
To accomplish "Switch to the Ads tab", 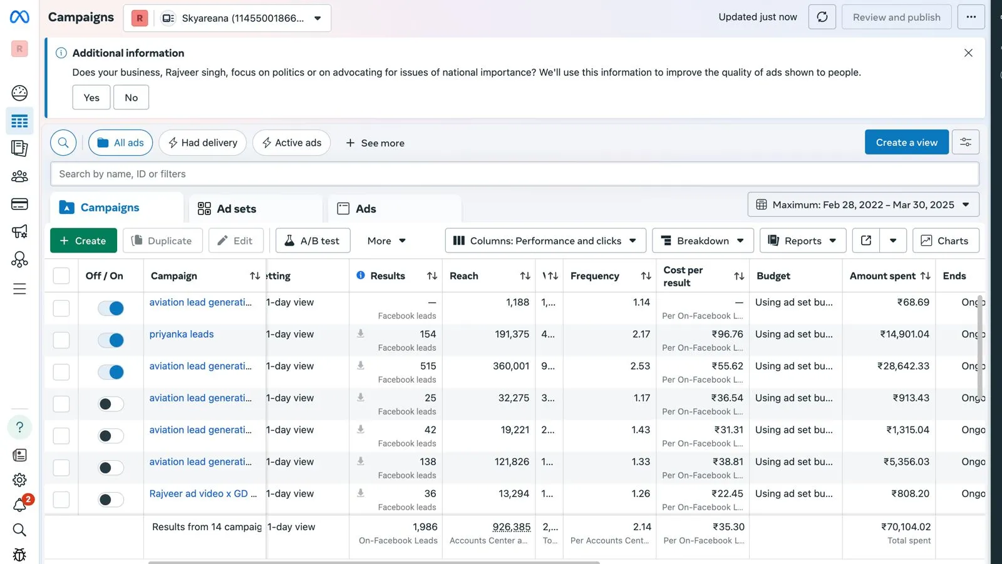I will [357, 209].
